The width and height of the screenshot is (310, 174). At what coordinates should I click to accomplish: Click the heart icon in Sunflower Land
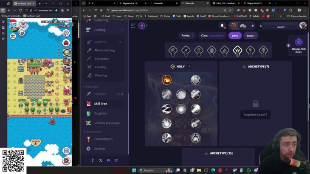coord(23,24)
